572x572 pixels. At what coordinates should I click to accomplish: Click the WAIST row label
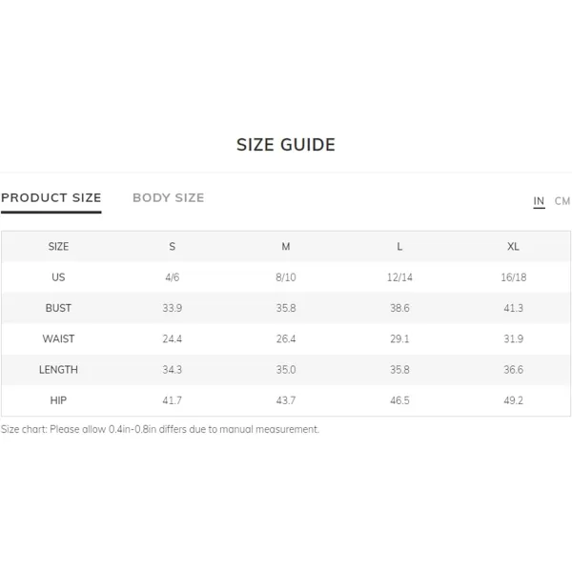(x=58, y=338)
